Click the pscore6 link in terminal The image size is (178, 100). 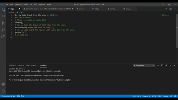pyautogui.click(x=53, y=75)
